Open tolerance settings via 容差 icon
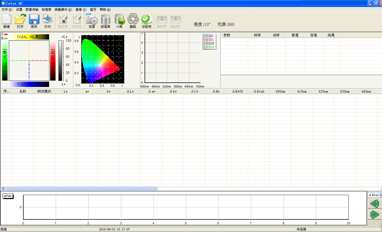The height and width of the screenshot is (232, 382). pos(92,21)
